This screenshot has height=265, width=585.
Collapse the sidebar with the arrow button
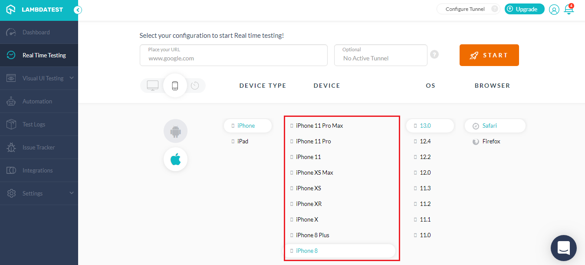point(78,10)
